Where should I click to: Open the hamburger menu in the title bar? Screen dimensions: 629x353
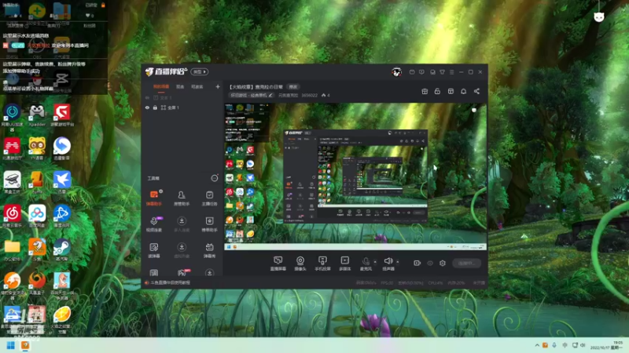tap(451, 72)
